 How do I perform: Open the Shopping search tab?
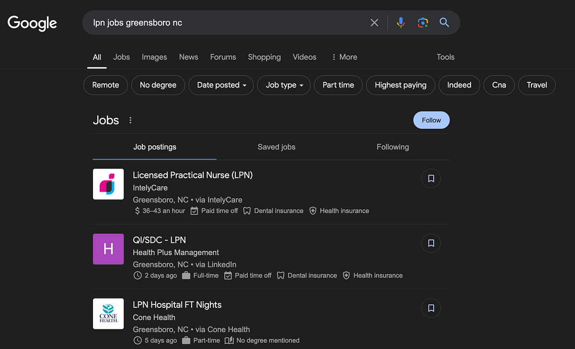click(x=264, y=57)
